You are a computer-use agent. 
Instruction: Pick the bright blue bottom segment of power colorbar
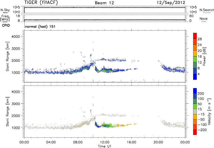[x=195, y=77]
